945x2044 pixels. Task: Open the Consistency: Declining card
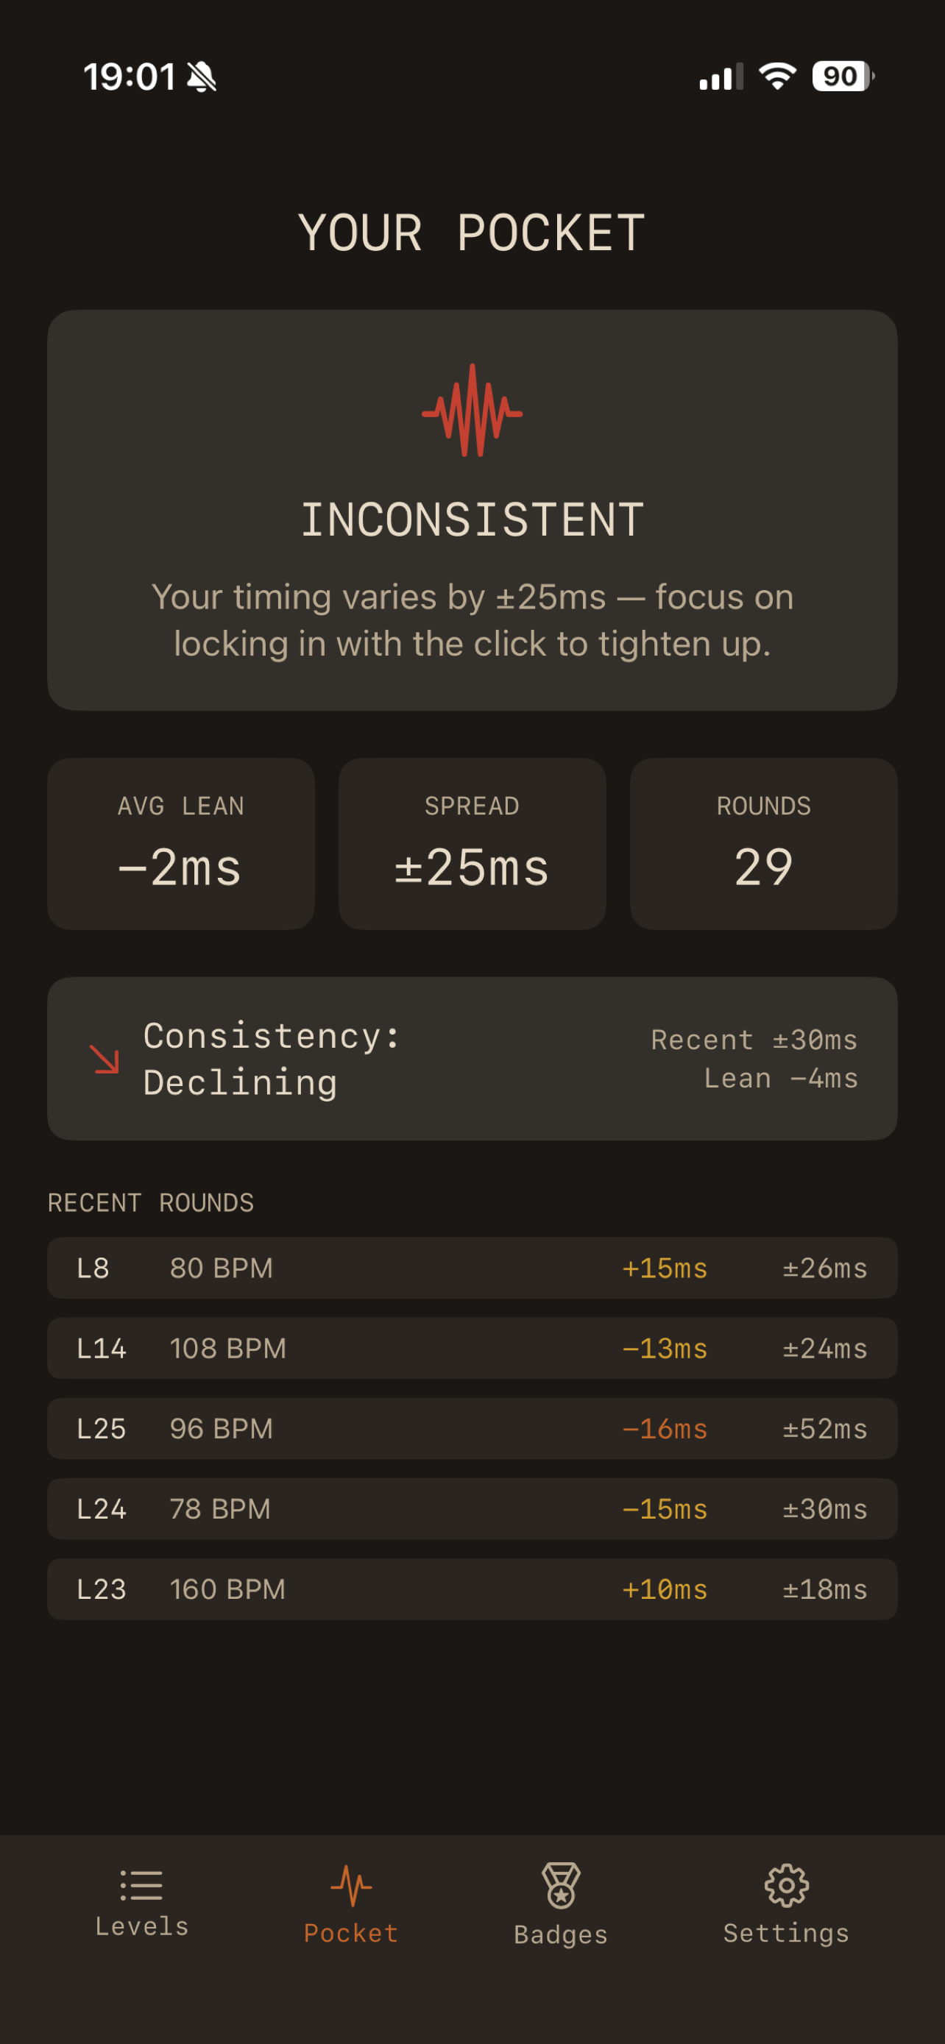472,1059
